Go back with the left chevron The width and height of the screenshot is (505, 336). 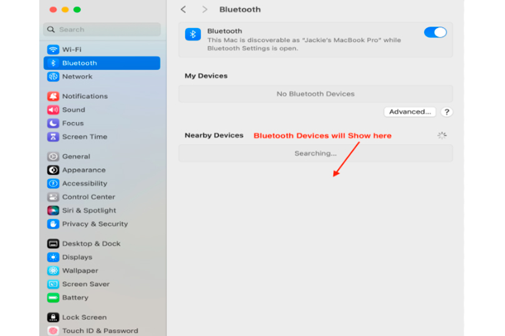pyautogui.click(x=183, y=9)
